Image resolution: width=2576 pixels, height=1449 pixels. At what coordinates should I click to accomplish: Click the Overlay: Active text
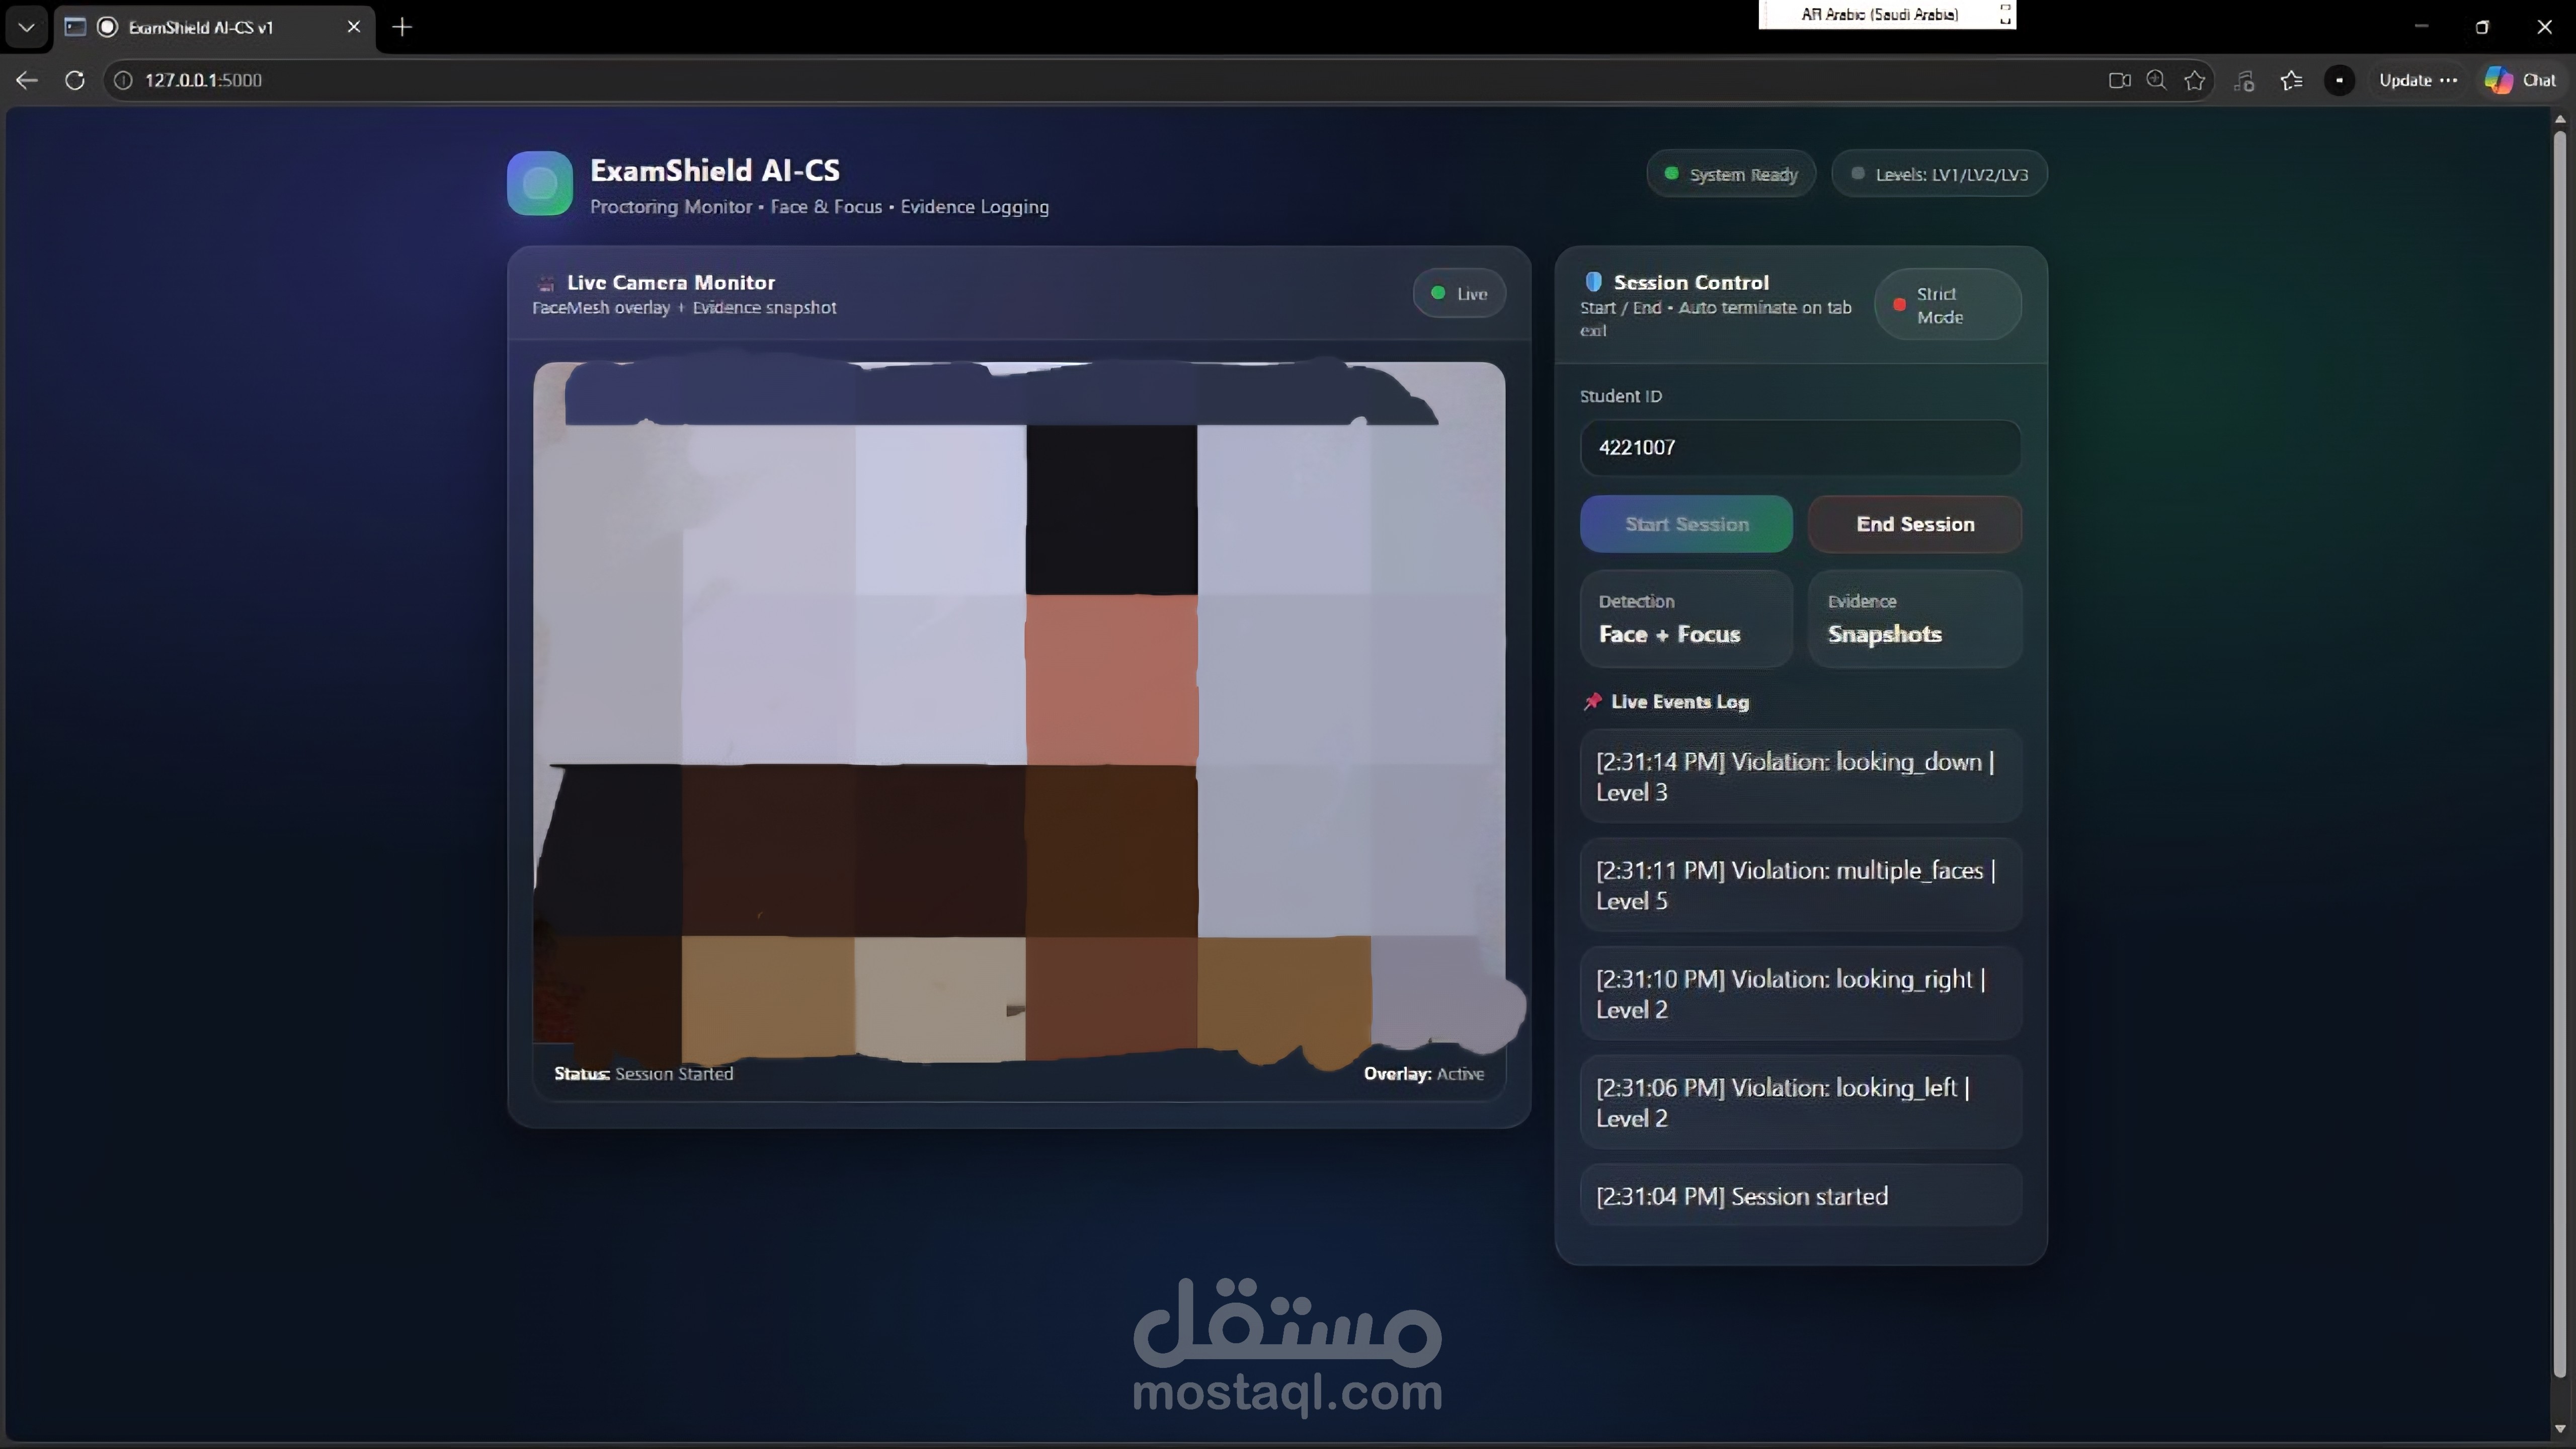[1423, 1073]
